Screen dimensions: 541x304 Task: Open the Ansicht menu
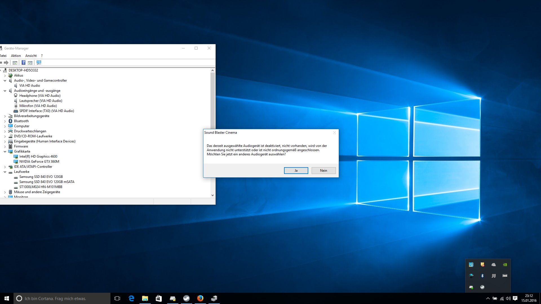pos(31,56)
